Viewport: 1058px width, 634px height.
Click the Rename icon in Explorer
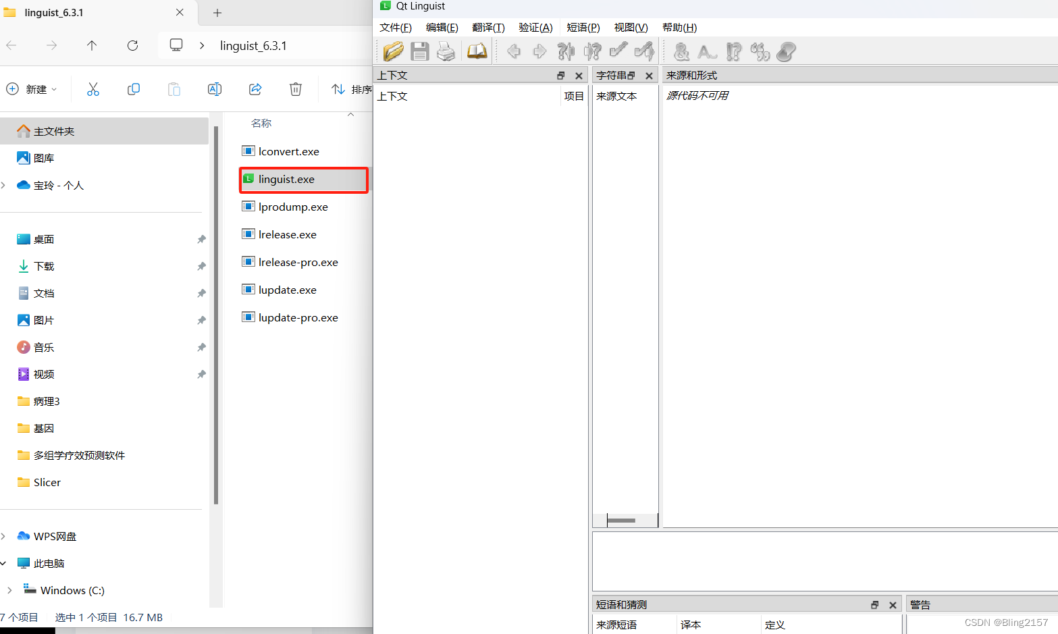pyautogui.click(x=215, y=89)
